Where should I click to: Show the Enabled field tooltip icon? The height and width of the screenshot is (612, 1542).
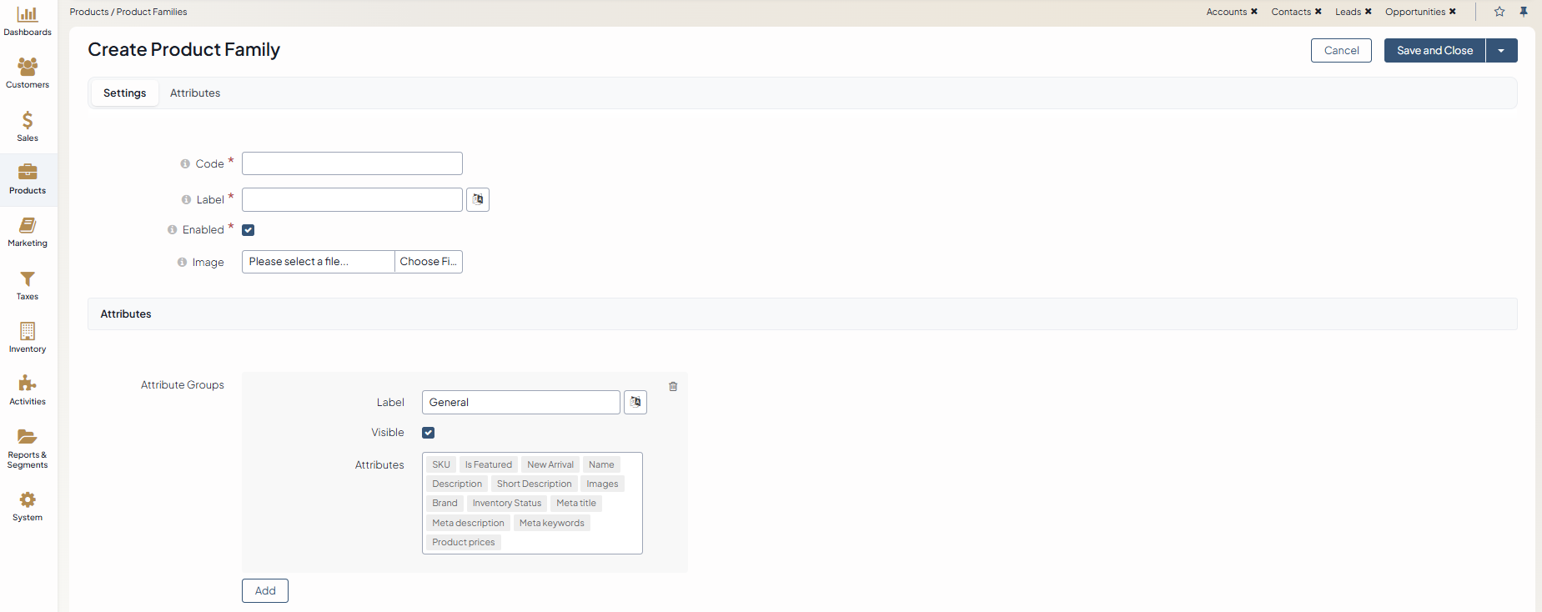click(172, 230)
